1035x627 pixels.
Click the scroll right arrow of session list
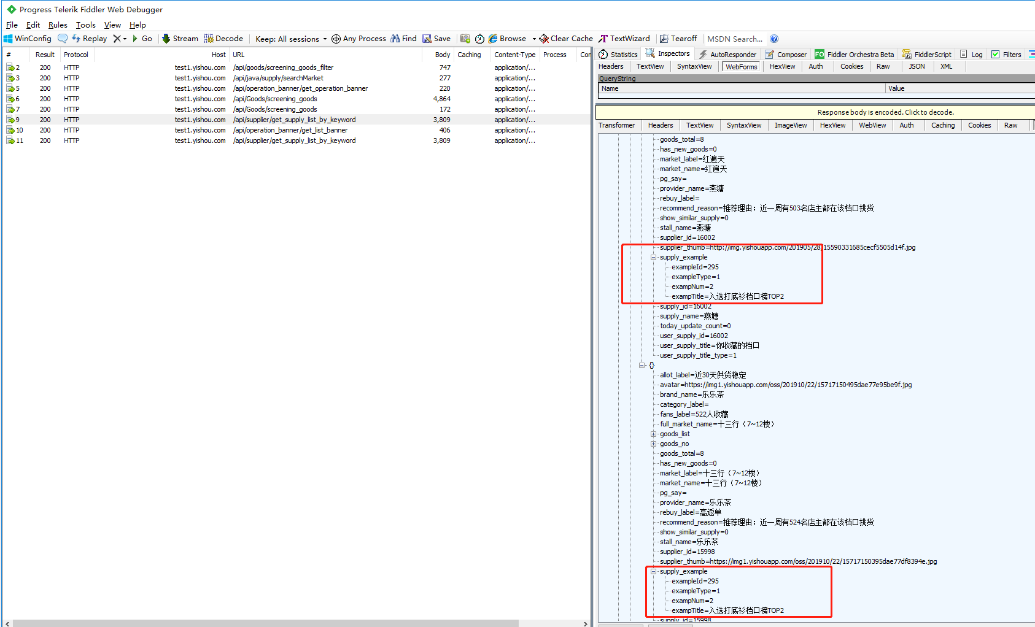pos(585,623)
